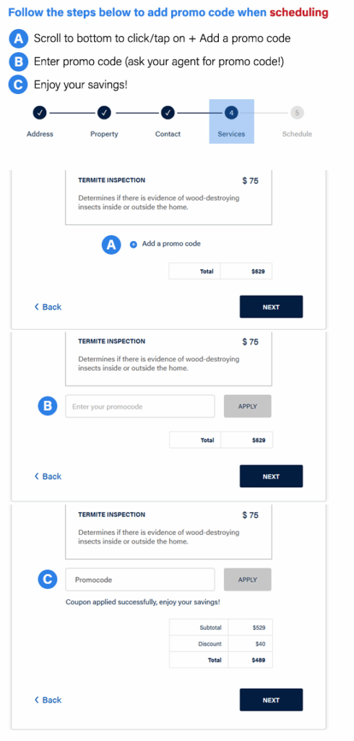Select the Property step checkmark circle

(104, 112)
